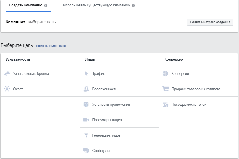Screen dimensions: 239x159
Task: Click the video camera icon for Просмотры видео
Action: (x=86, y=120)
